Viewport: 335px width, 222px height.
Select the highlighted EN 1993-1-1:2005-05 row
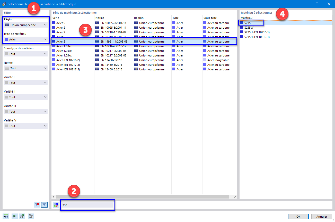[x=144, y=42]
